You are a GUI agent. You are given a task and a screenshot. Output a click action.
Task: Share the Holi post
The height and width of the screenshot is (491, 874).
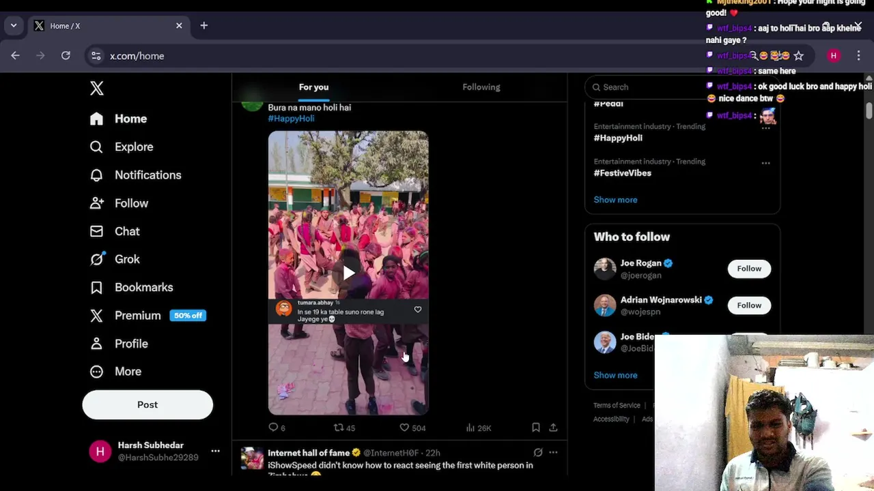[x=553, y=428]
